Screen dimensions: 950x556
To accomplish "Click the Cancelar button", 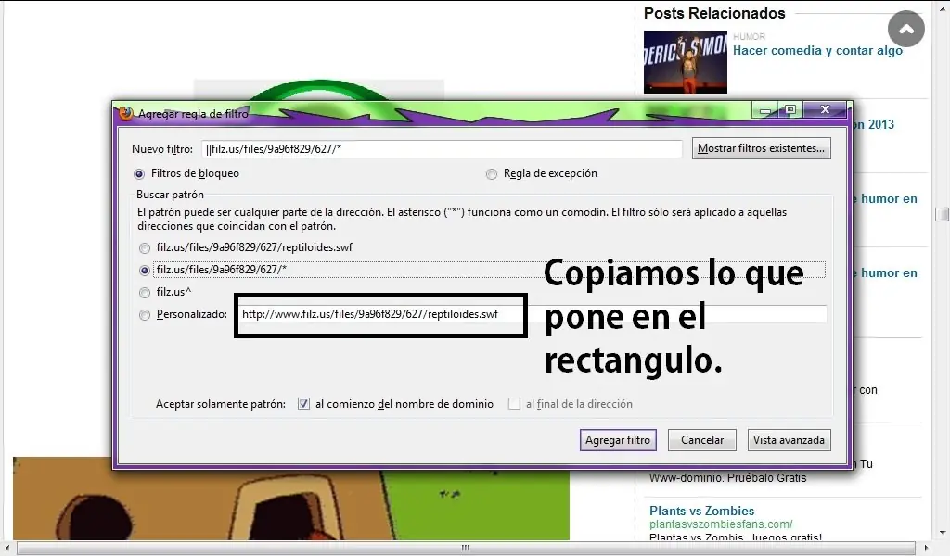I will coord(701,440).
